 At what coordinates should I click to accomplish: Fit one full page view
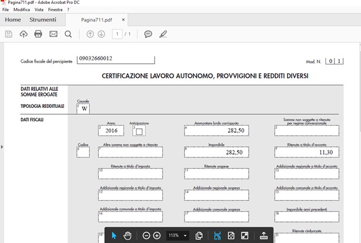pyautogui.click(x=231, y=236)
